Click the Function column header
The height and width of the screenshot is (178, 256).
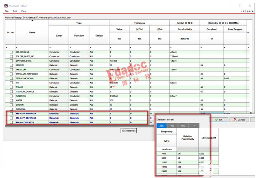(x=79, y=35)
